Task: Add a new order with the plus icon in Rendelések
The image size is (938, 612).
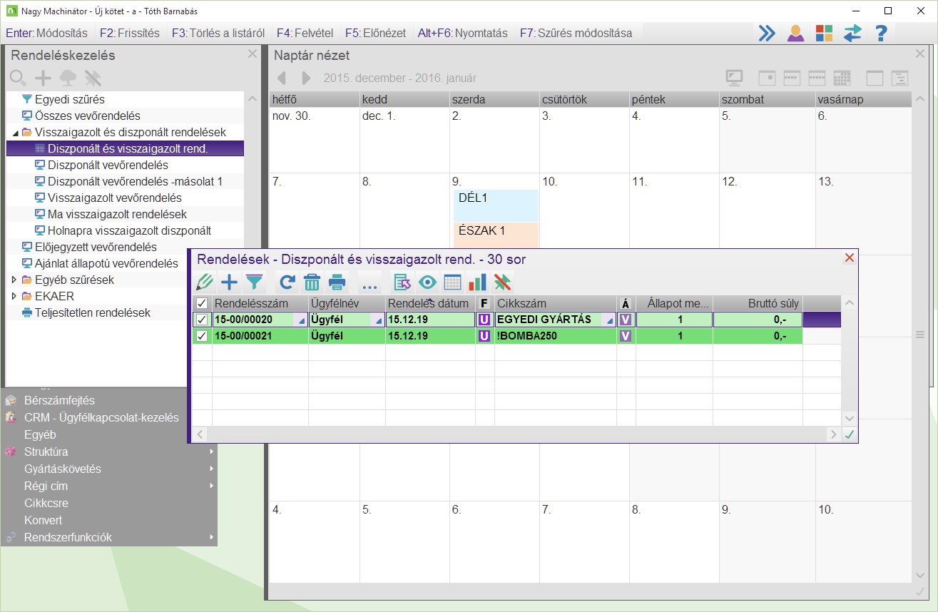Action: tap(229, 282)
